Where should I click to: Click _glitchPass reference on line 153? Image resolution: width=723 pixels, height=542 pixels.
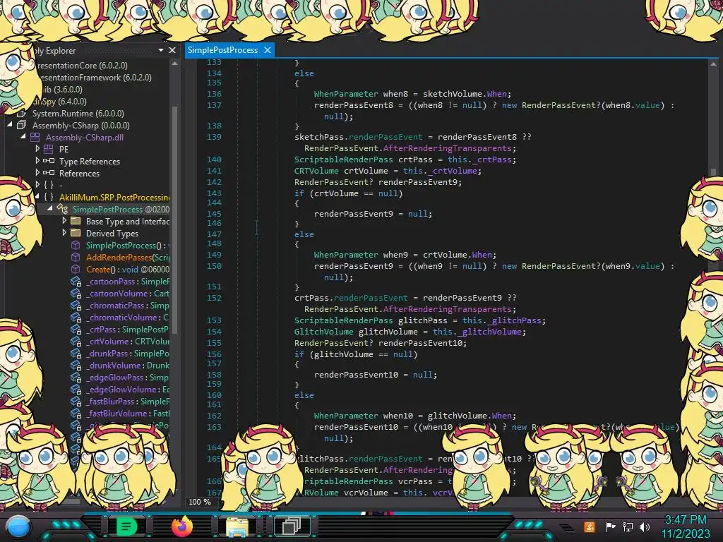[x=514, y=320]
